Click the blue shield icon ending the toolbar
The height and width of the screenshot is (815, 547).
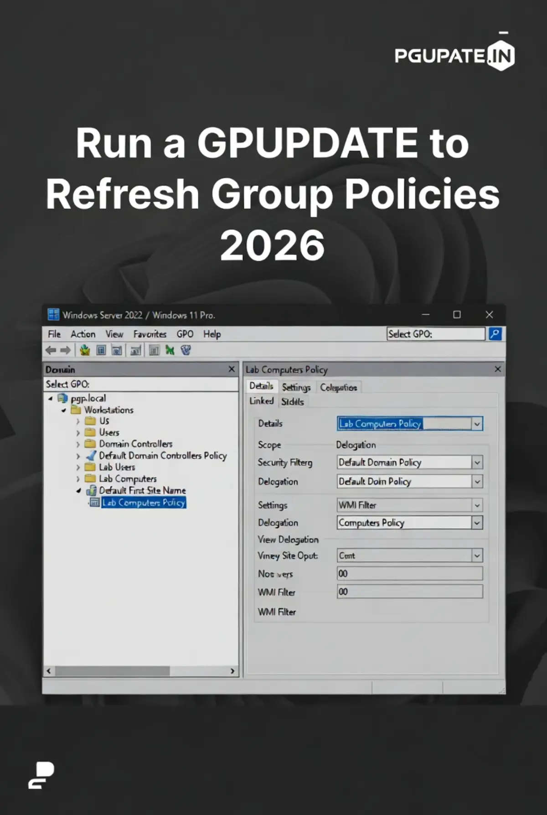pyautogui.click(x=186, y=350)
